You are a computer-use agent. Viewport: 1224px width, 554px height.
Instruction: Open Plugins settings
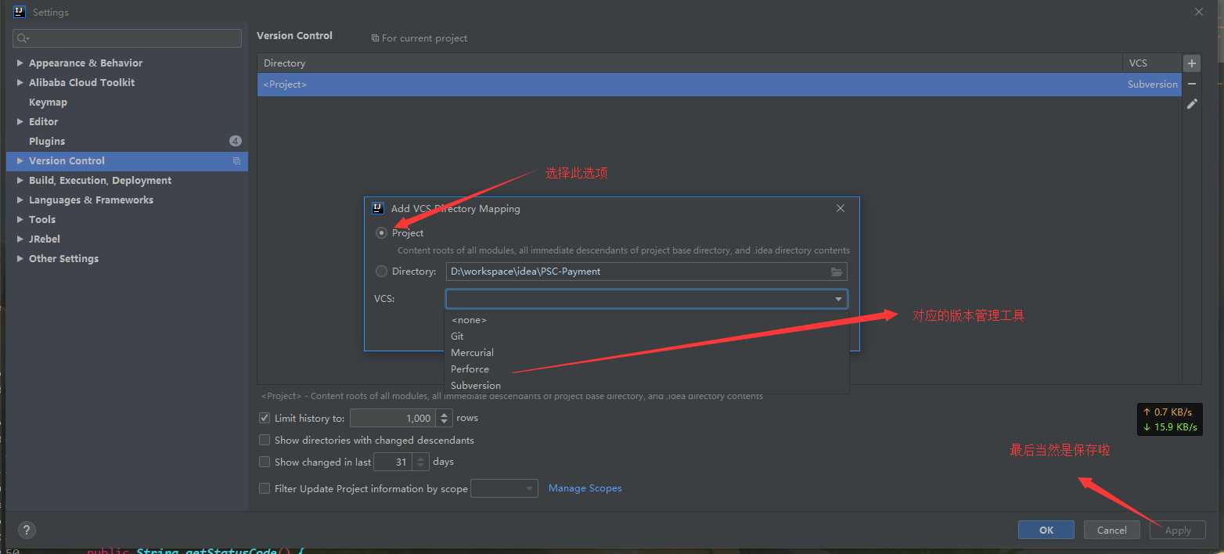click(x=47, y=141)
